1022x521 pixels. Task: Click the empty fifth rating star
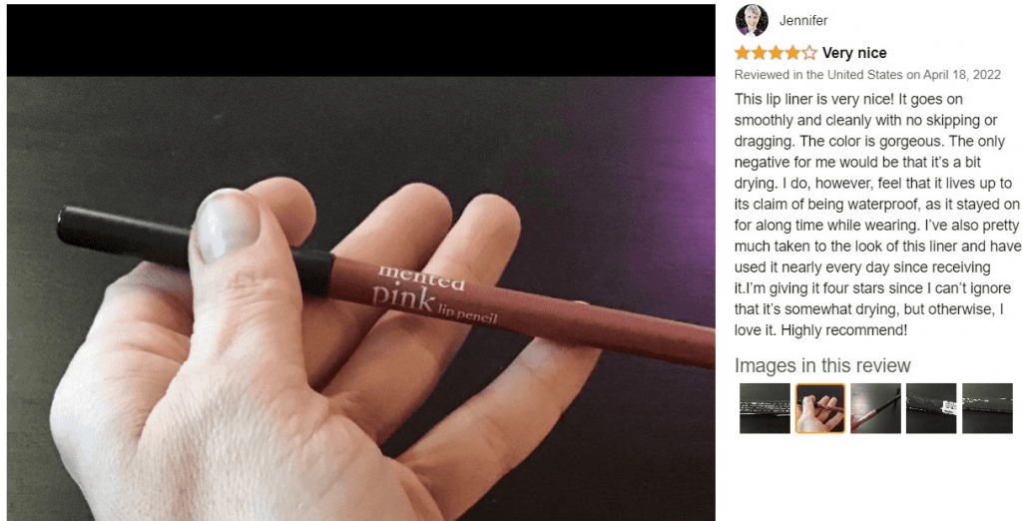point(808,53)
